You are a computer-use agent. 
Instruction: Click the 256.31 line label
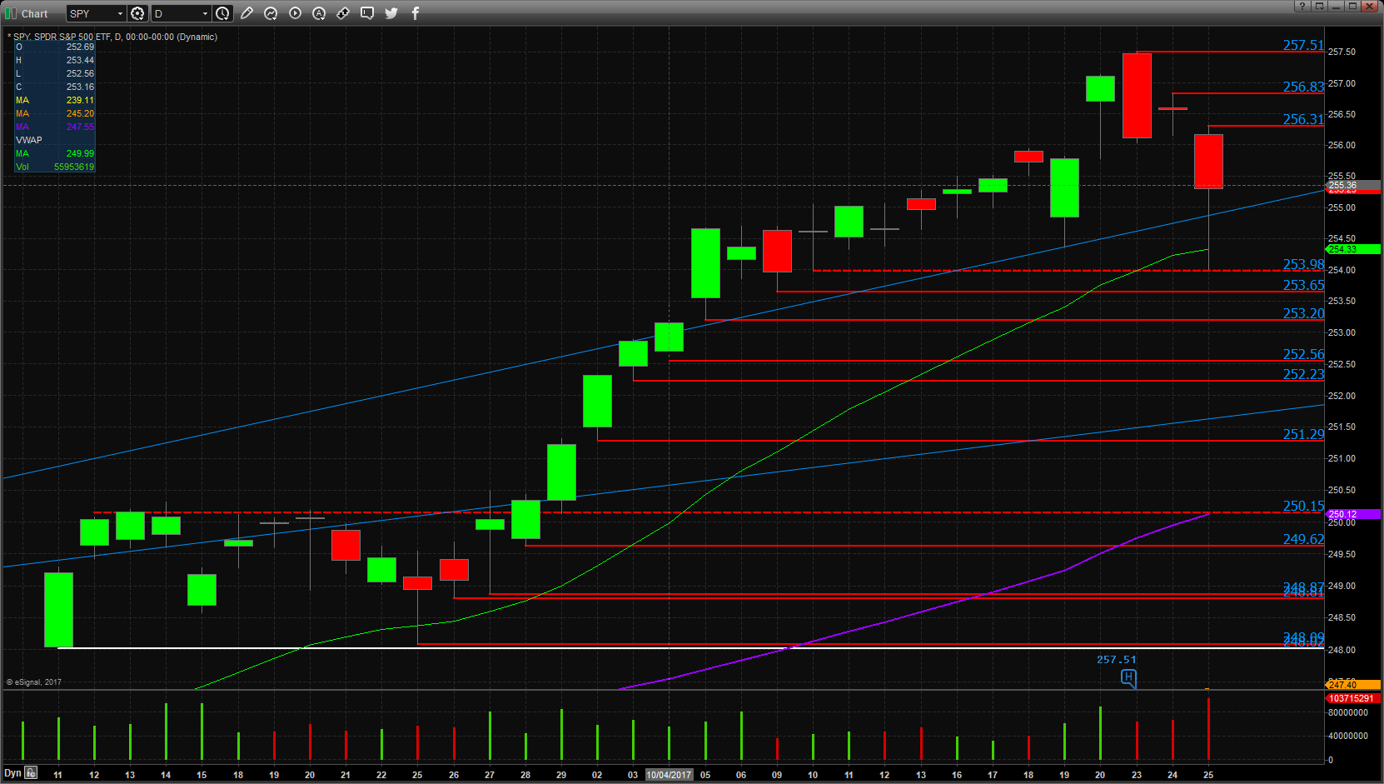click(x=1303, y=119)
